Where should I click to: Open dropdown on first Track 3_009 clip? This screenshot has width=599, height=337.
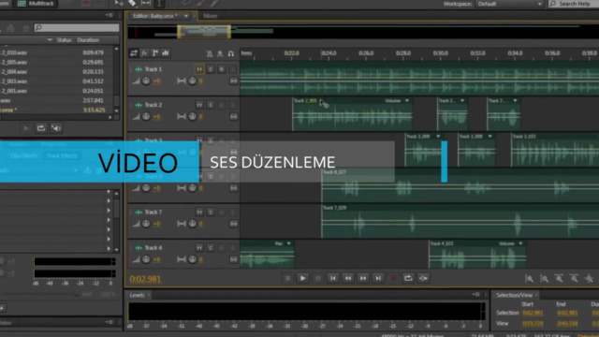click(438, 137)
